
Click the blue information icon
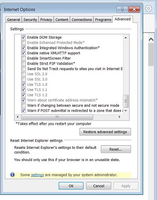13,175
